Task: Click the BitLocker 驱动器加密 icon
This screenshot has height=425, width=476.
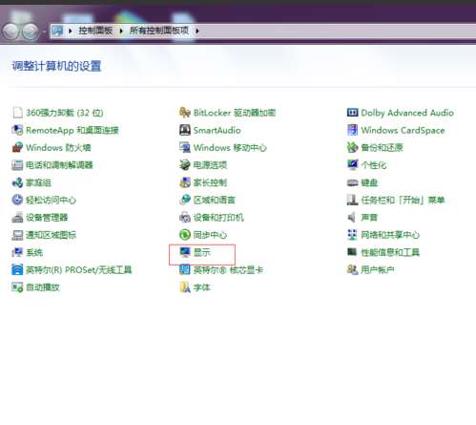Action: [185, 113]
